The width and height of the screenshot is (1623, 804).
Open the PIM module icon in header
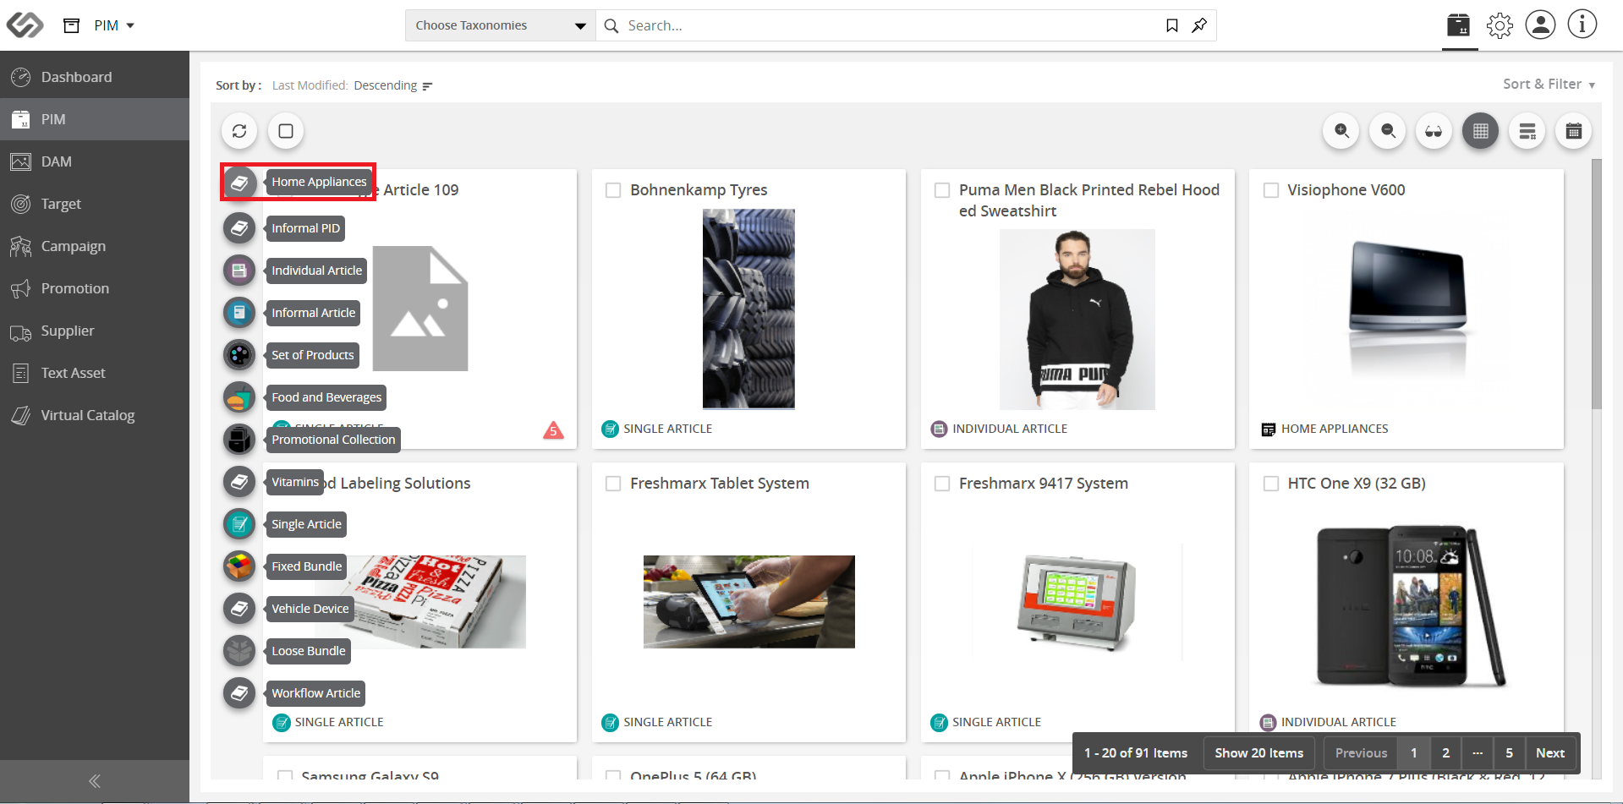tap(1459, 25)
